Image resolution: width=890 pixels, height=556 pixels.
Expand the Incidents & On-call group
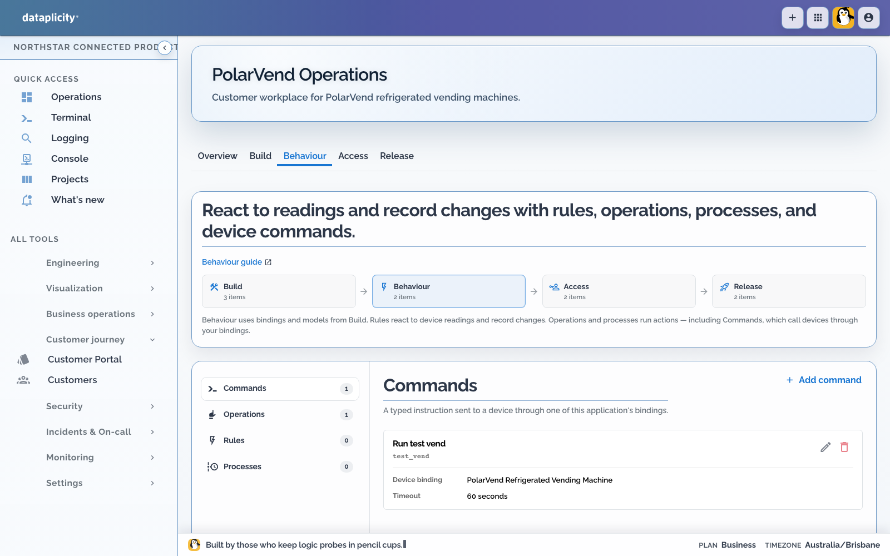(100, 432)
